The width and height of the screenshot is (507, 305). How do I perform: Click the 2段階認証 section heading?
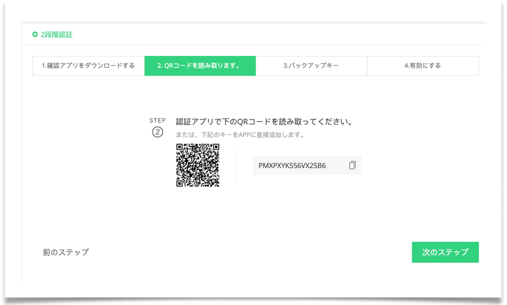pos(56,35)
